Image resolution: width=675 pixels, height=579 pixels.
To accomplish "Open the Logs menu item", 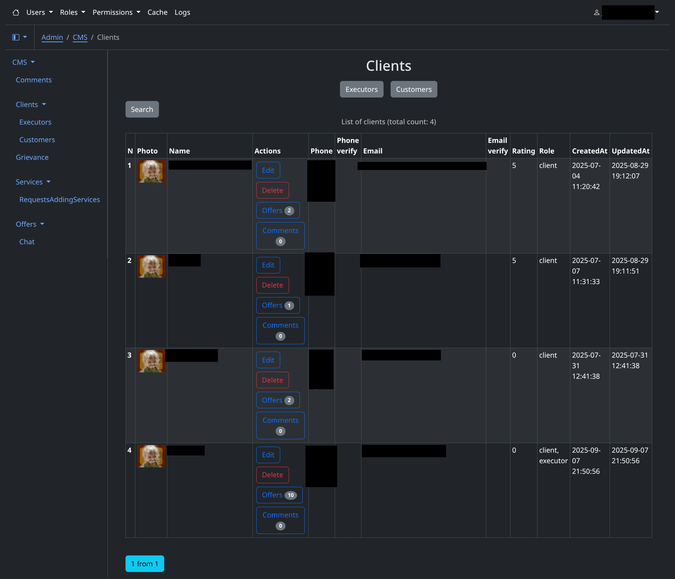I will pyautogui.click(x=182, y=12).
